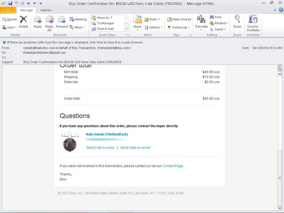284x213 pixels.
Task: Open the Select dropdown
Action: [218, 29]
